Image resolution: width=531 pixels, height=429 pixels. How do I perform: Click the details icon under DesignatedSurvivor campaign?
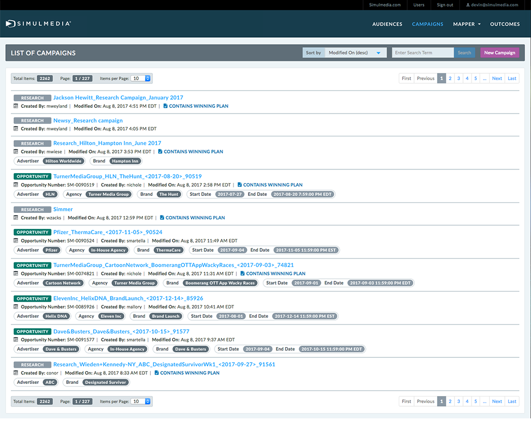click(x=15, y=373)
